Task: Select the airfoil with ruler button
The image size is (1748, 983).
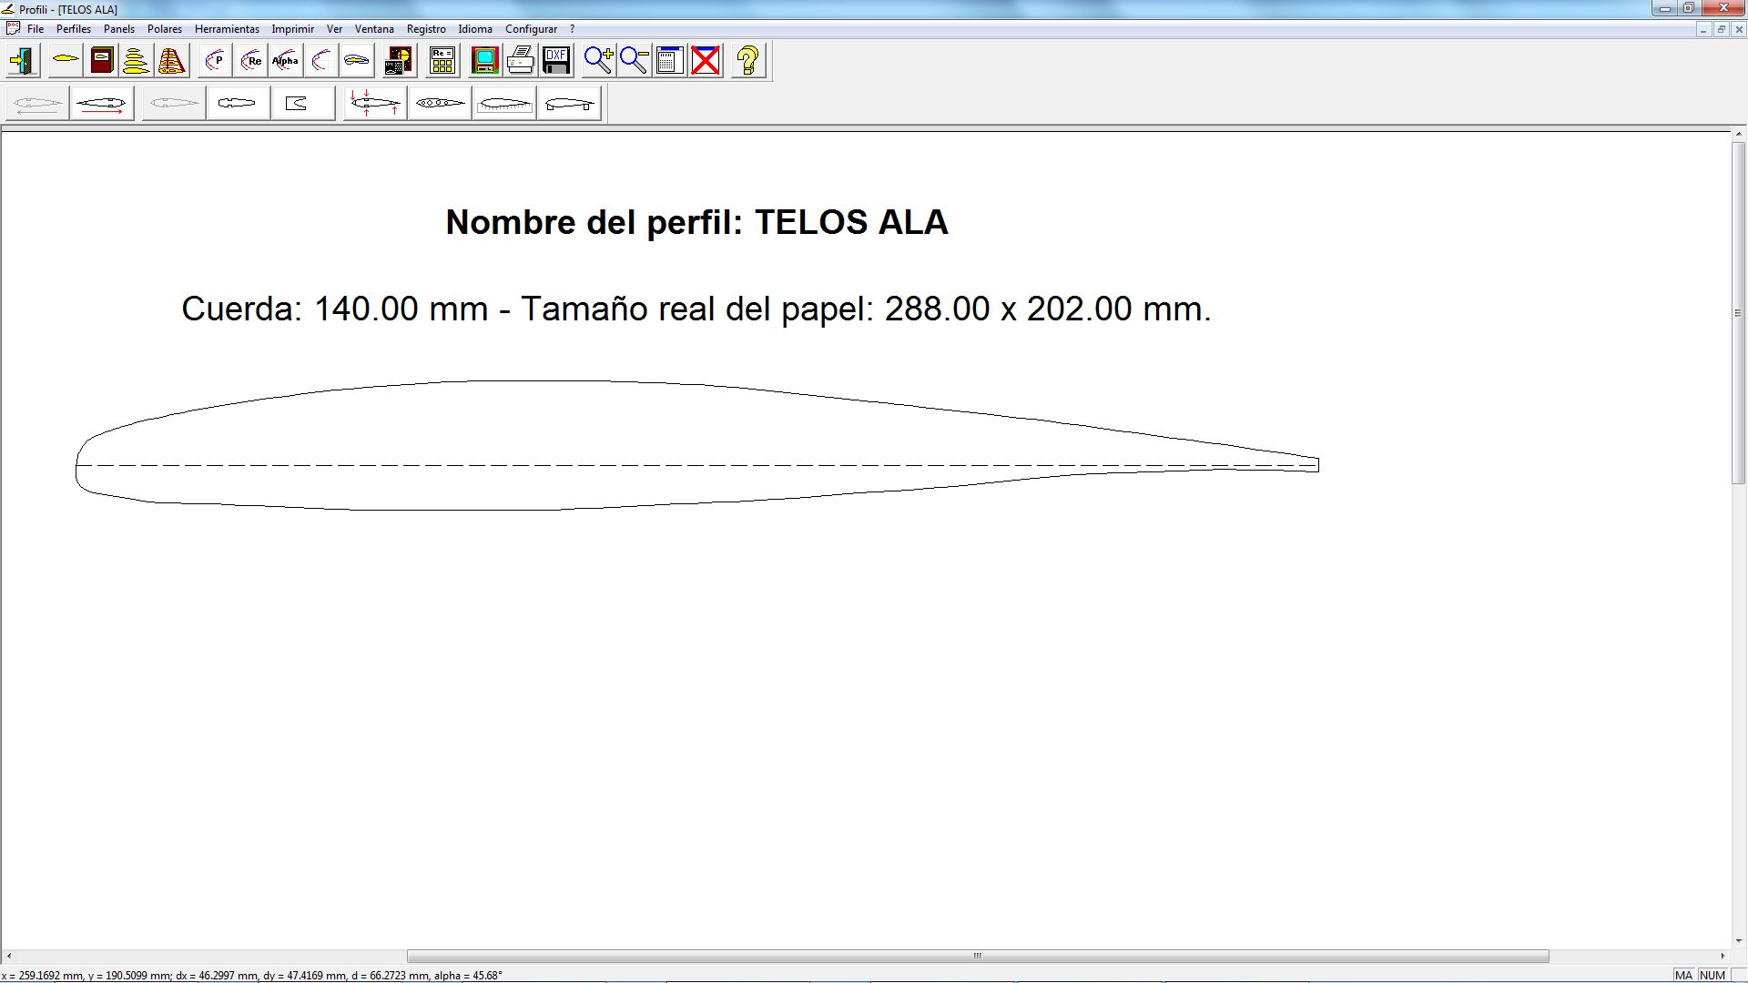Action: pos(504,104)
